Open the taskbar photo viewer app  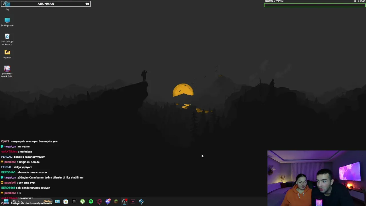click(57, 201)
